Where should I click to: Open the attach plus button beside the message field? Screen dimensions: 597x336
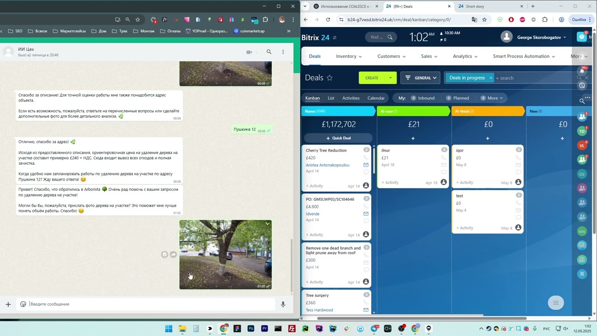[8, 304]
